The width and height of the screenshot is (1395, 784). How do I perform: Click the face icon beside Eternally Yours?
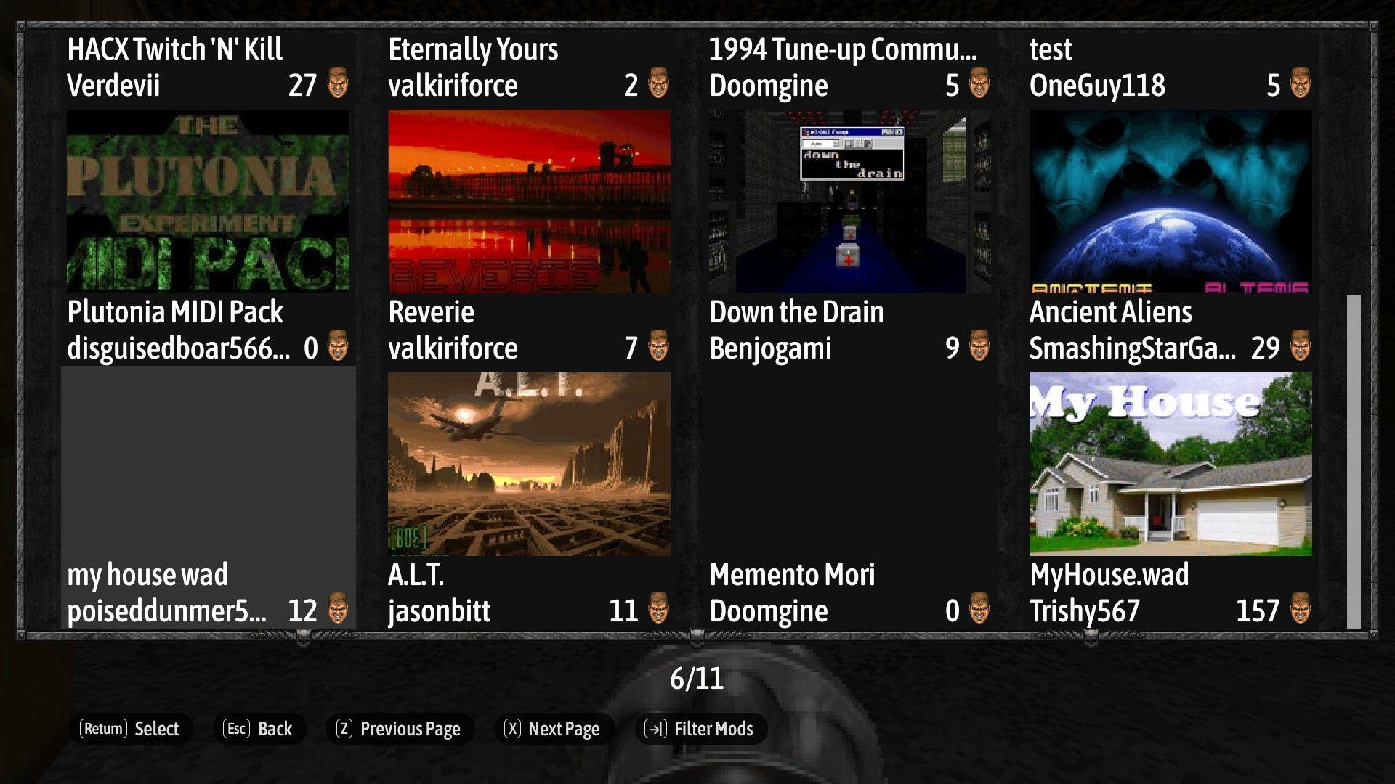[x=658, y=83]
